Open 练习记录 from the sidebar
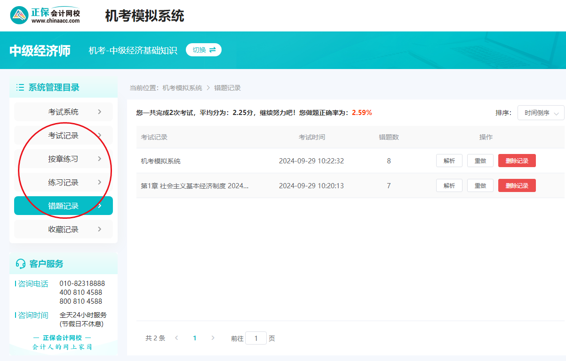This screenshot has height=361, width=566. (63, 182)
